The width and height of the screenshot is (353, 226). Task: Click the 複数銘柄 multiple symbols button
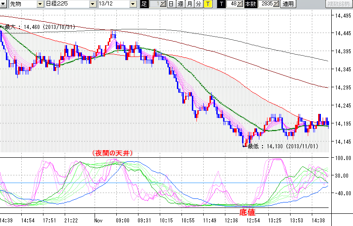(x=339, y=4)
